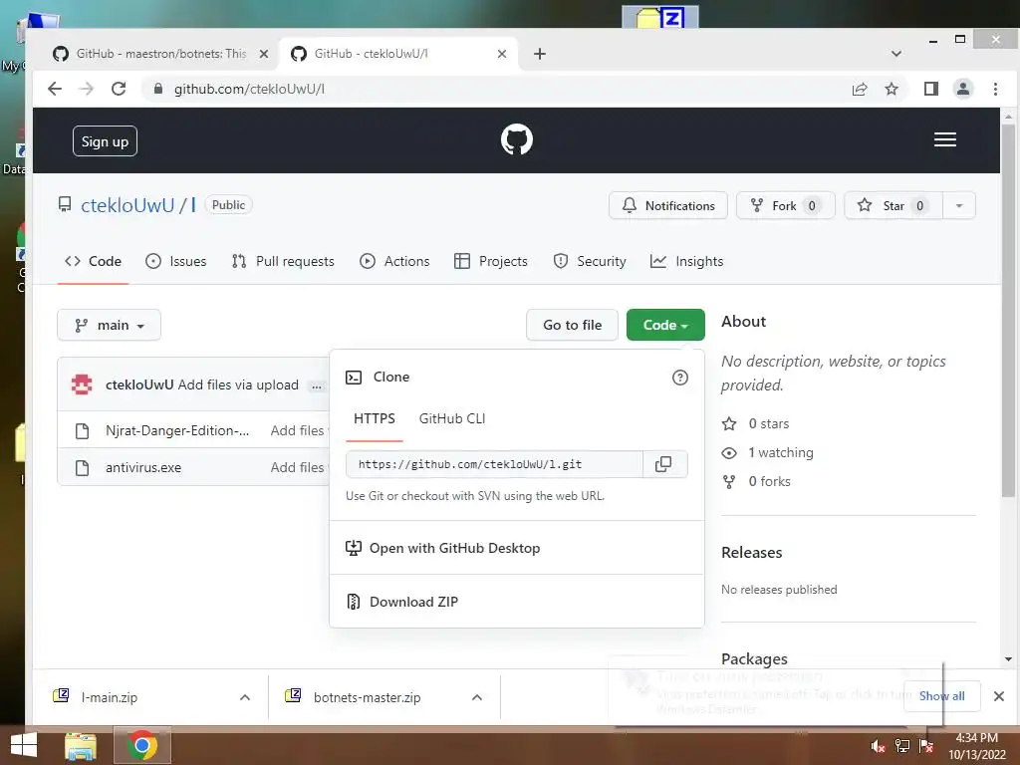Select the HTTPS clone tab

(x=375, y=419)
